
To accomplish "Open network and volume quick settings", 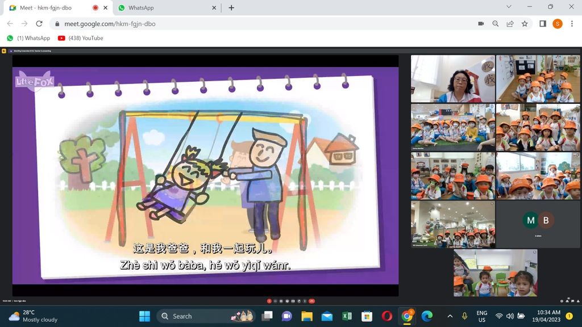I will [x=510, y=316].
